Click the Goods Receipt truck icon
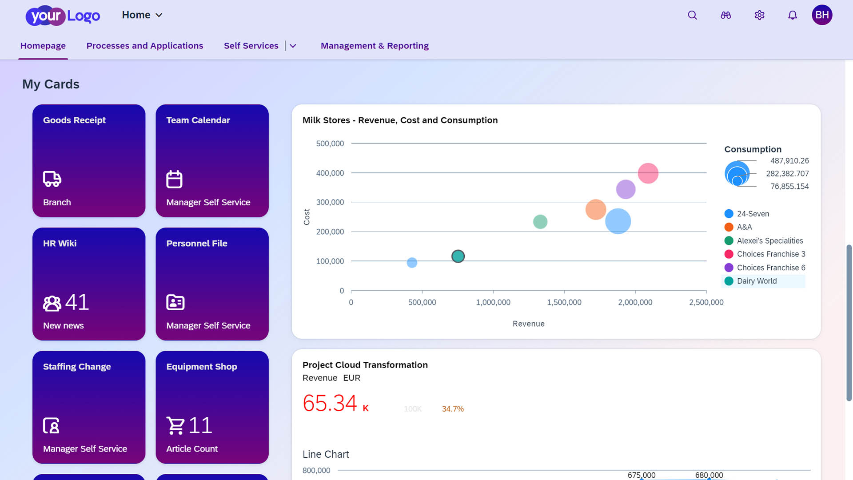The height and width of the screenshot is (480, 853). pos(52,179)
